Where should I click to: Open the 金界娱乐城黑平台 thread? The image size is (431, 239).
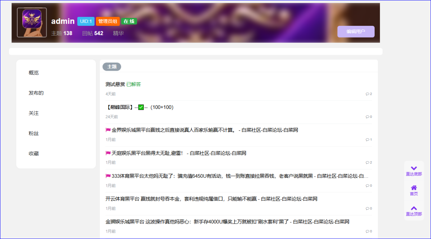click(205, 130)
